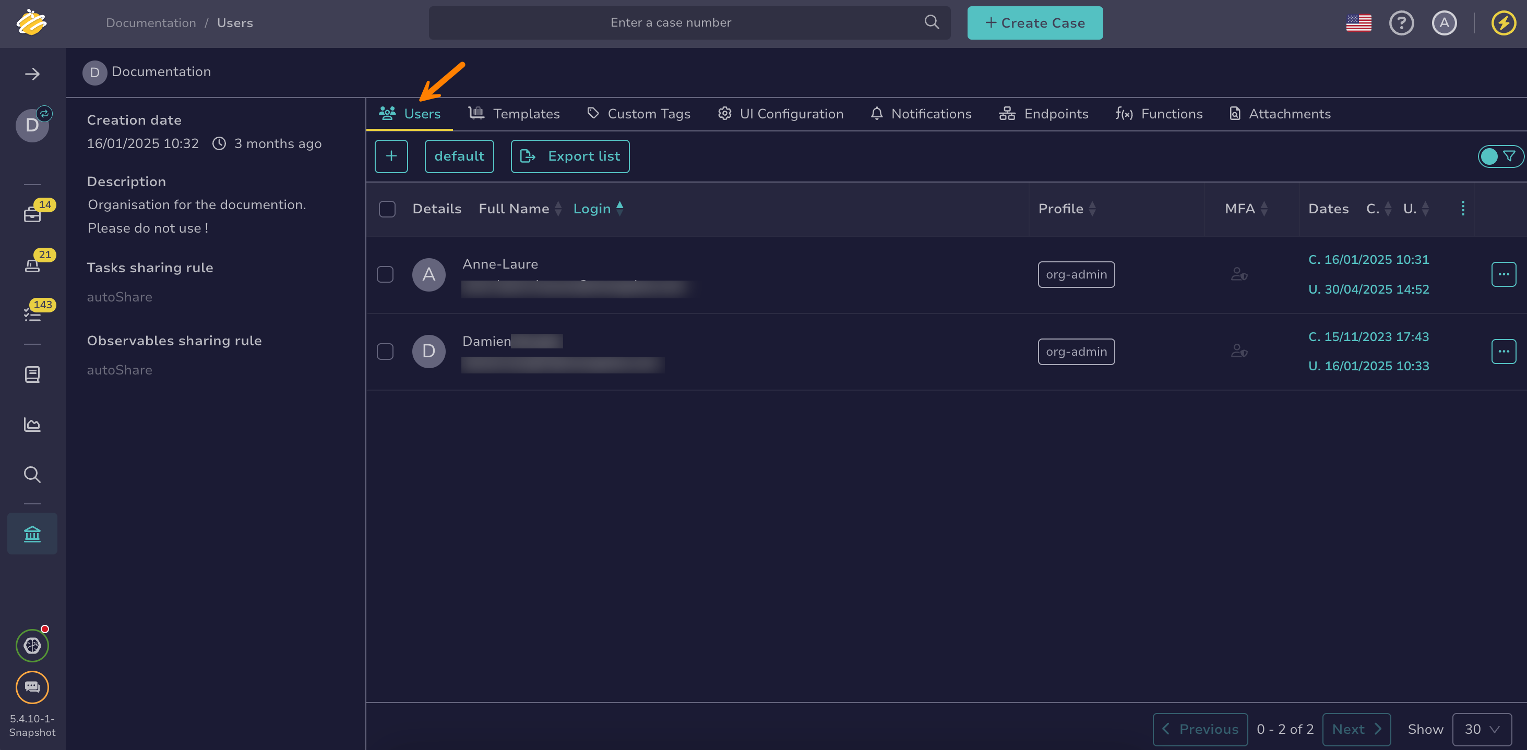Switch to the Endpoints tab

click(x=1043, y=114)
